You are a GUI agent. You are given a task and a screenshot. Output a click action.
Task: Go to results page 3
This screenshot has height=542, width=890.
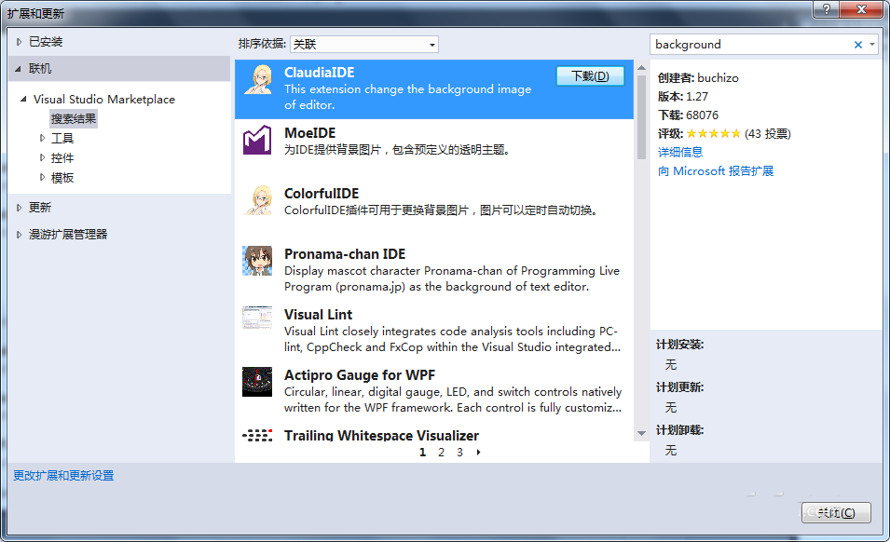pos(459,453)
